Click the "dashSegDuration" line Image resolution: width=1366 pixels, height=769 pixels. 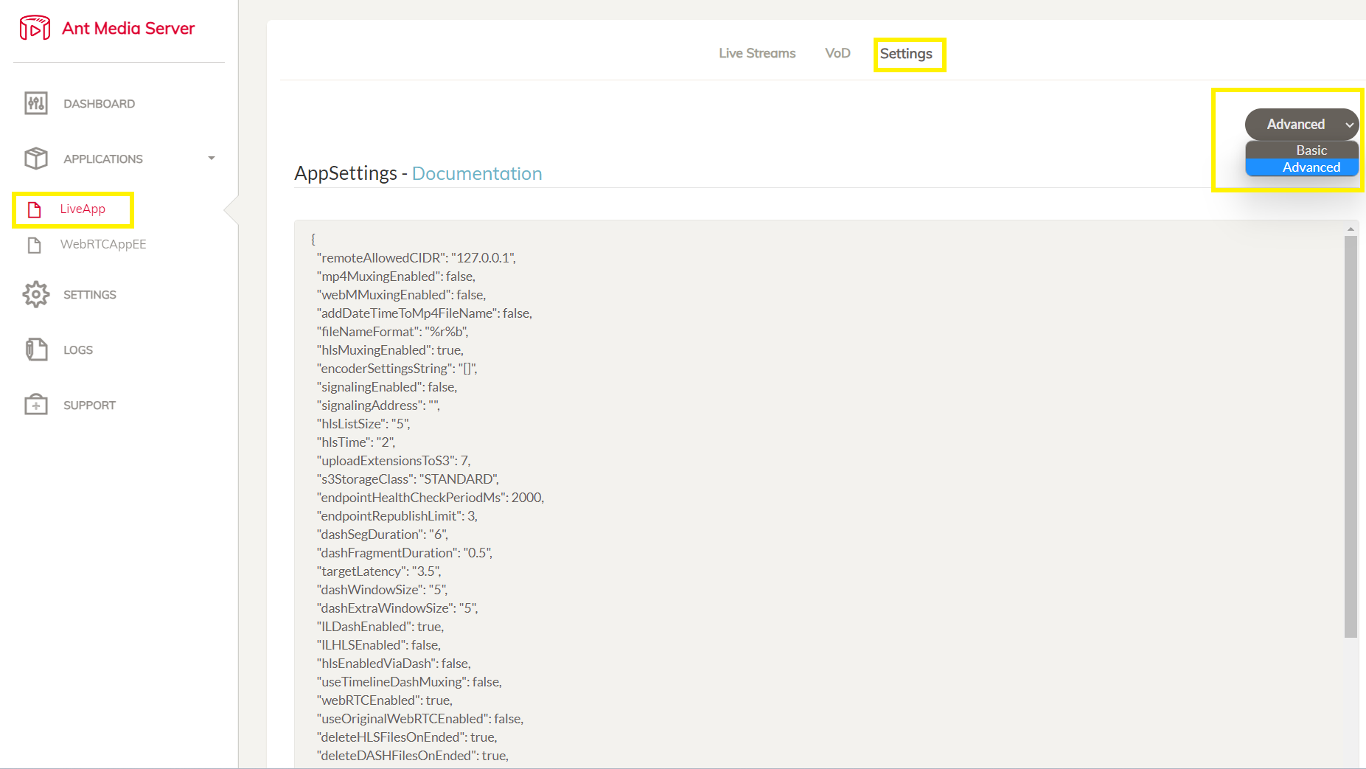[x=382, y=535]
